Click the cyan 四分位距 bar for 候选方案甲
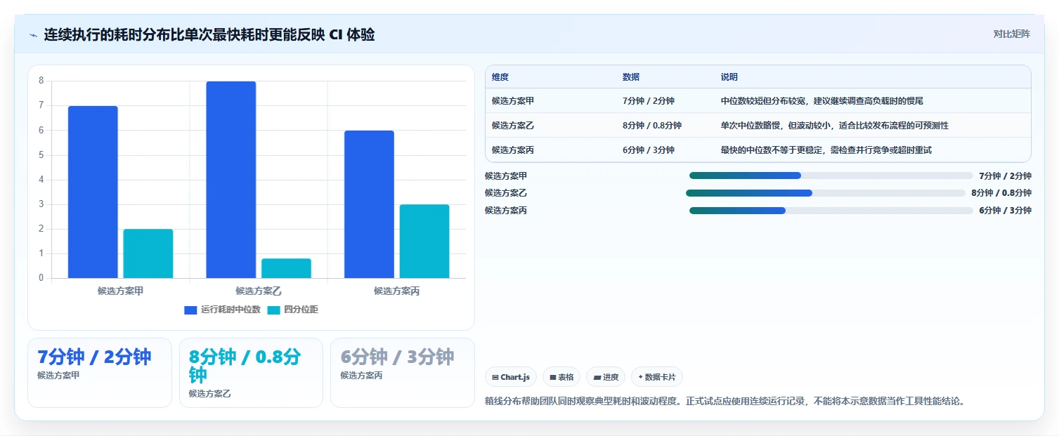 [148, 253]
